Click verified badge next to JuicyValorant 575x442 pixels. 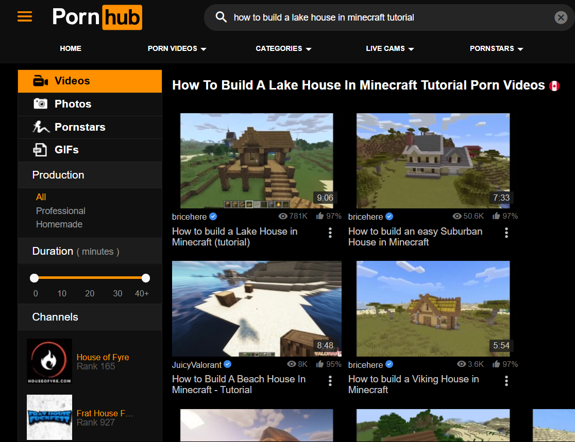pos(228,364)
